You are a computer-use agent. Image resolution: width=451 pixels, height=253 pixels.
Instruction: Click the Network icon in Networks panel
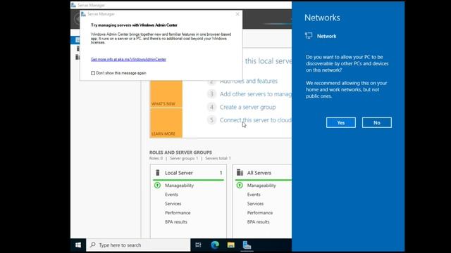point(309,36)
